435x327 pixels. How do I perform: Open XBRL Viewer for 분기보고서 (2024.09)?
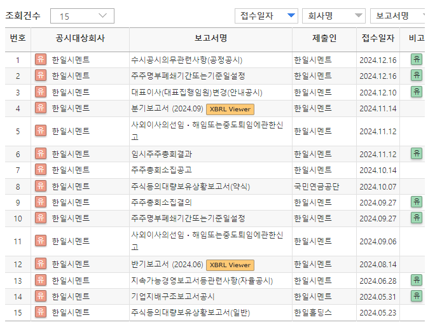point(230,109)
